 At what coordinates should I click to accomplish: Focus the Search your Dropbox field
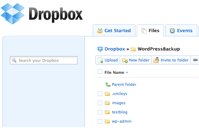click(44, 60)
